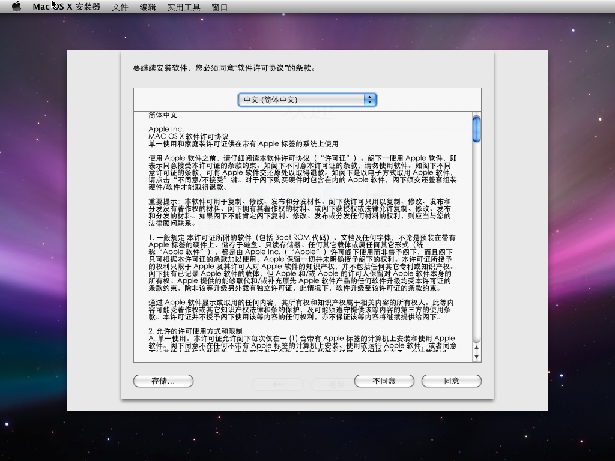615x461 pixels.
Task: Open the 窗口 menu
Action: coord(220,7)
